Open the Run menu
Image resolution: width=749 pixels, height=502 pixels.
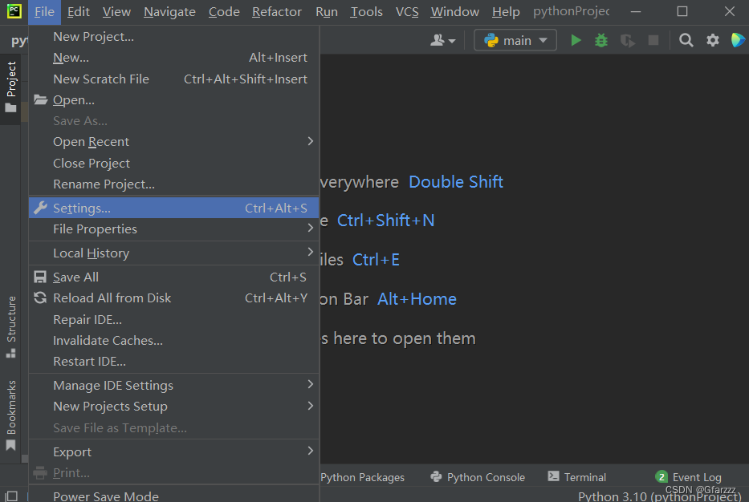(x=327, y=12)
